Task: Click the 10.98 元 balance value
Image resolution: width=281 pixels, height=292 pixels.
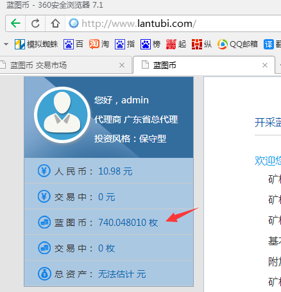Action: tap(115, 171)
